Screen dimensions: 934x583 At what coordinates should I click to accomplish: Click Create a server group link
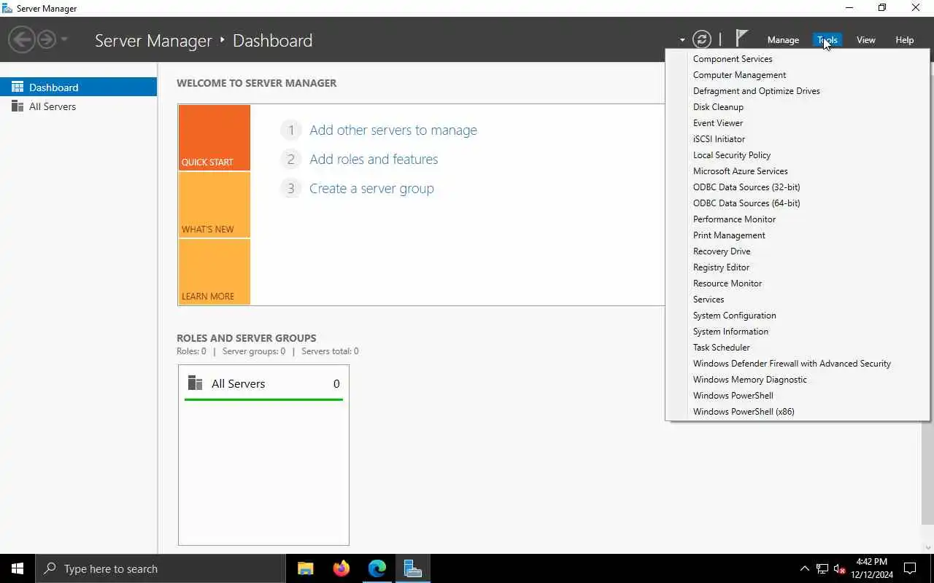[371, 188]
